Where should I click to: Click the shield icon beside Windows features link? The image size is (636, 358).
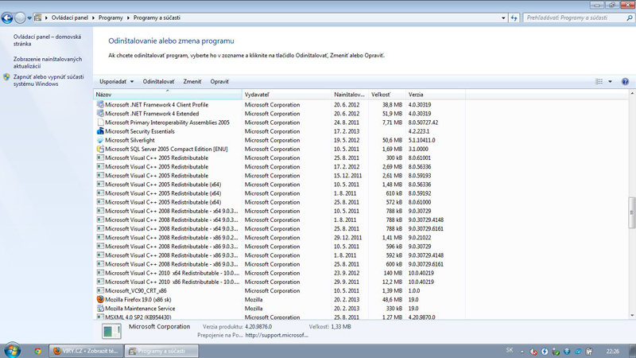click(6, 77)
